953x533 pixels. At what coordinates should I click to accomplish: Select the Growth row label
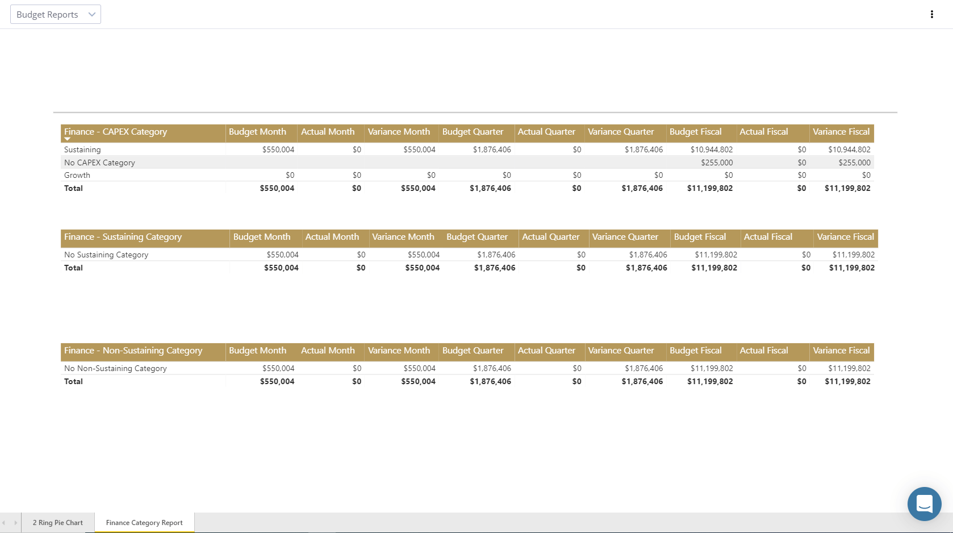click(x=77, y=175)
